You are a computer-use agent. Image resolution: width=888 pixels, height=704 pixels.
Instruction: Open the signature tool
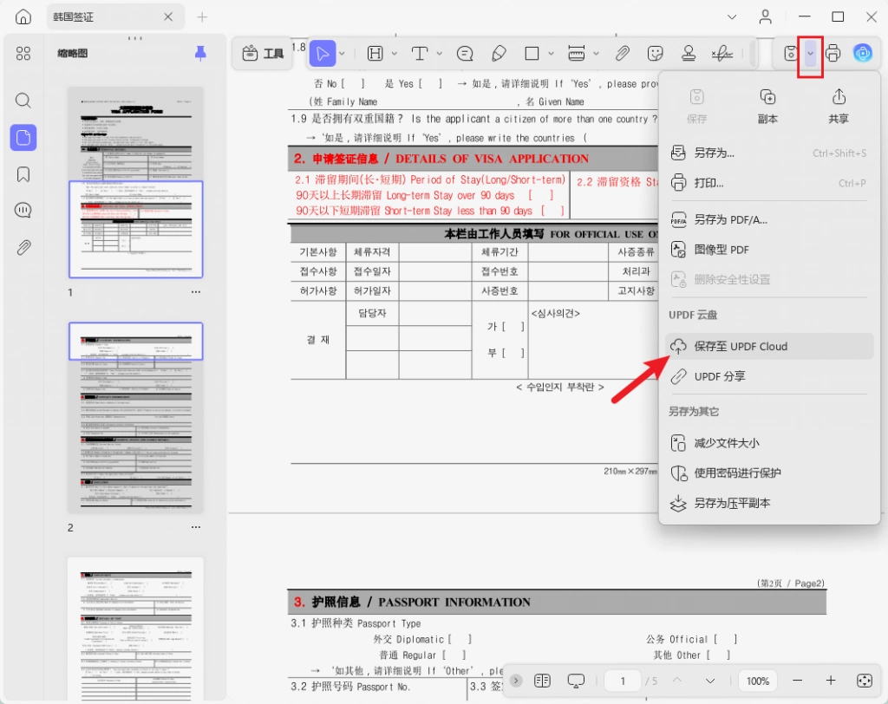coord(722,54)
